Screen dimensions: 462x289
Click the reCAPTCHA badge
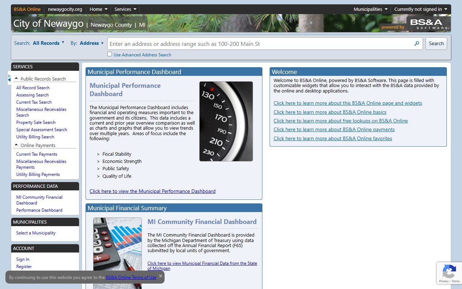[449, 273]
